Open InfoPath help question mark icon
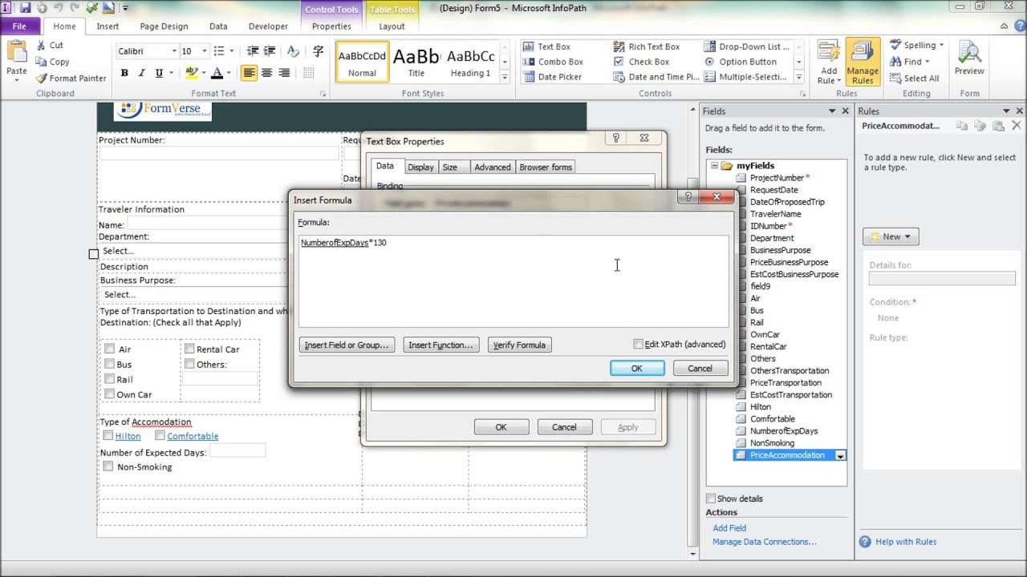The image size is (1027, 577). 1019,26
